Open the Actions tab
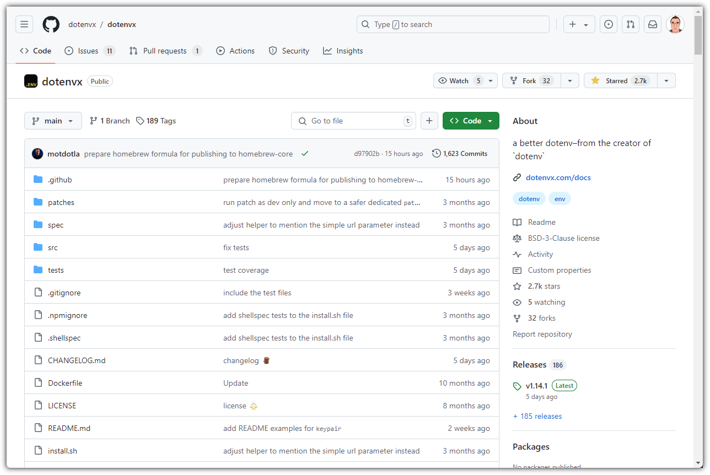 point(235,51)
